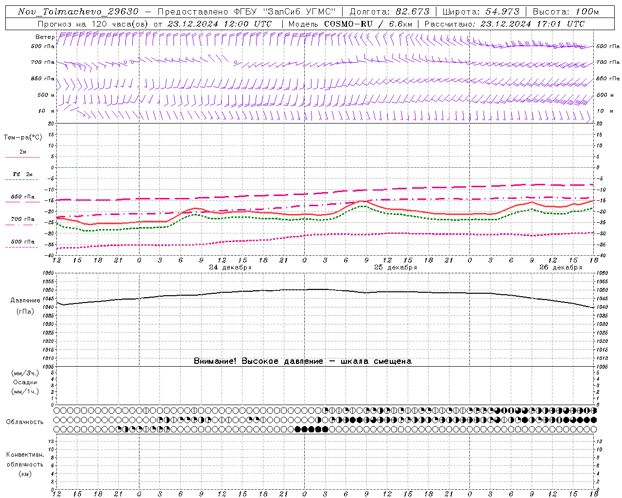Viewport: 622px width, 498px height.
Task: Click the '26 декабря' date label
Action: pyautogui.click(x=560, y=267)
